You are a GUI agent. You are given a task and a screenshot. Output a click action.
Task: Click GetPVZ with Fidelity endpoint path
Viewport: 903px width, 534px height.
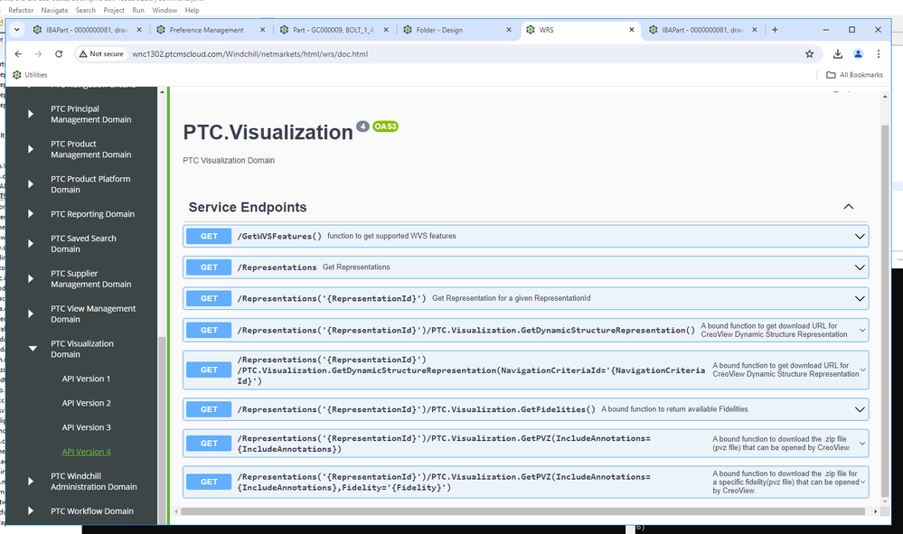[x=444, y=482]
